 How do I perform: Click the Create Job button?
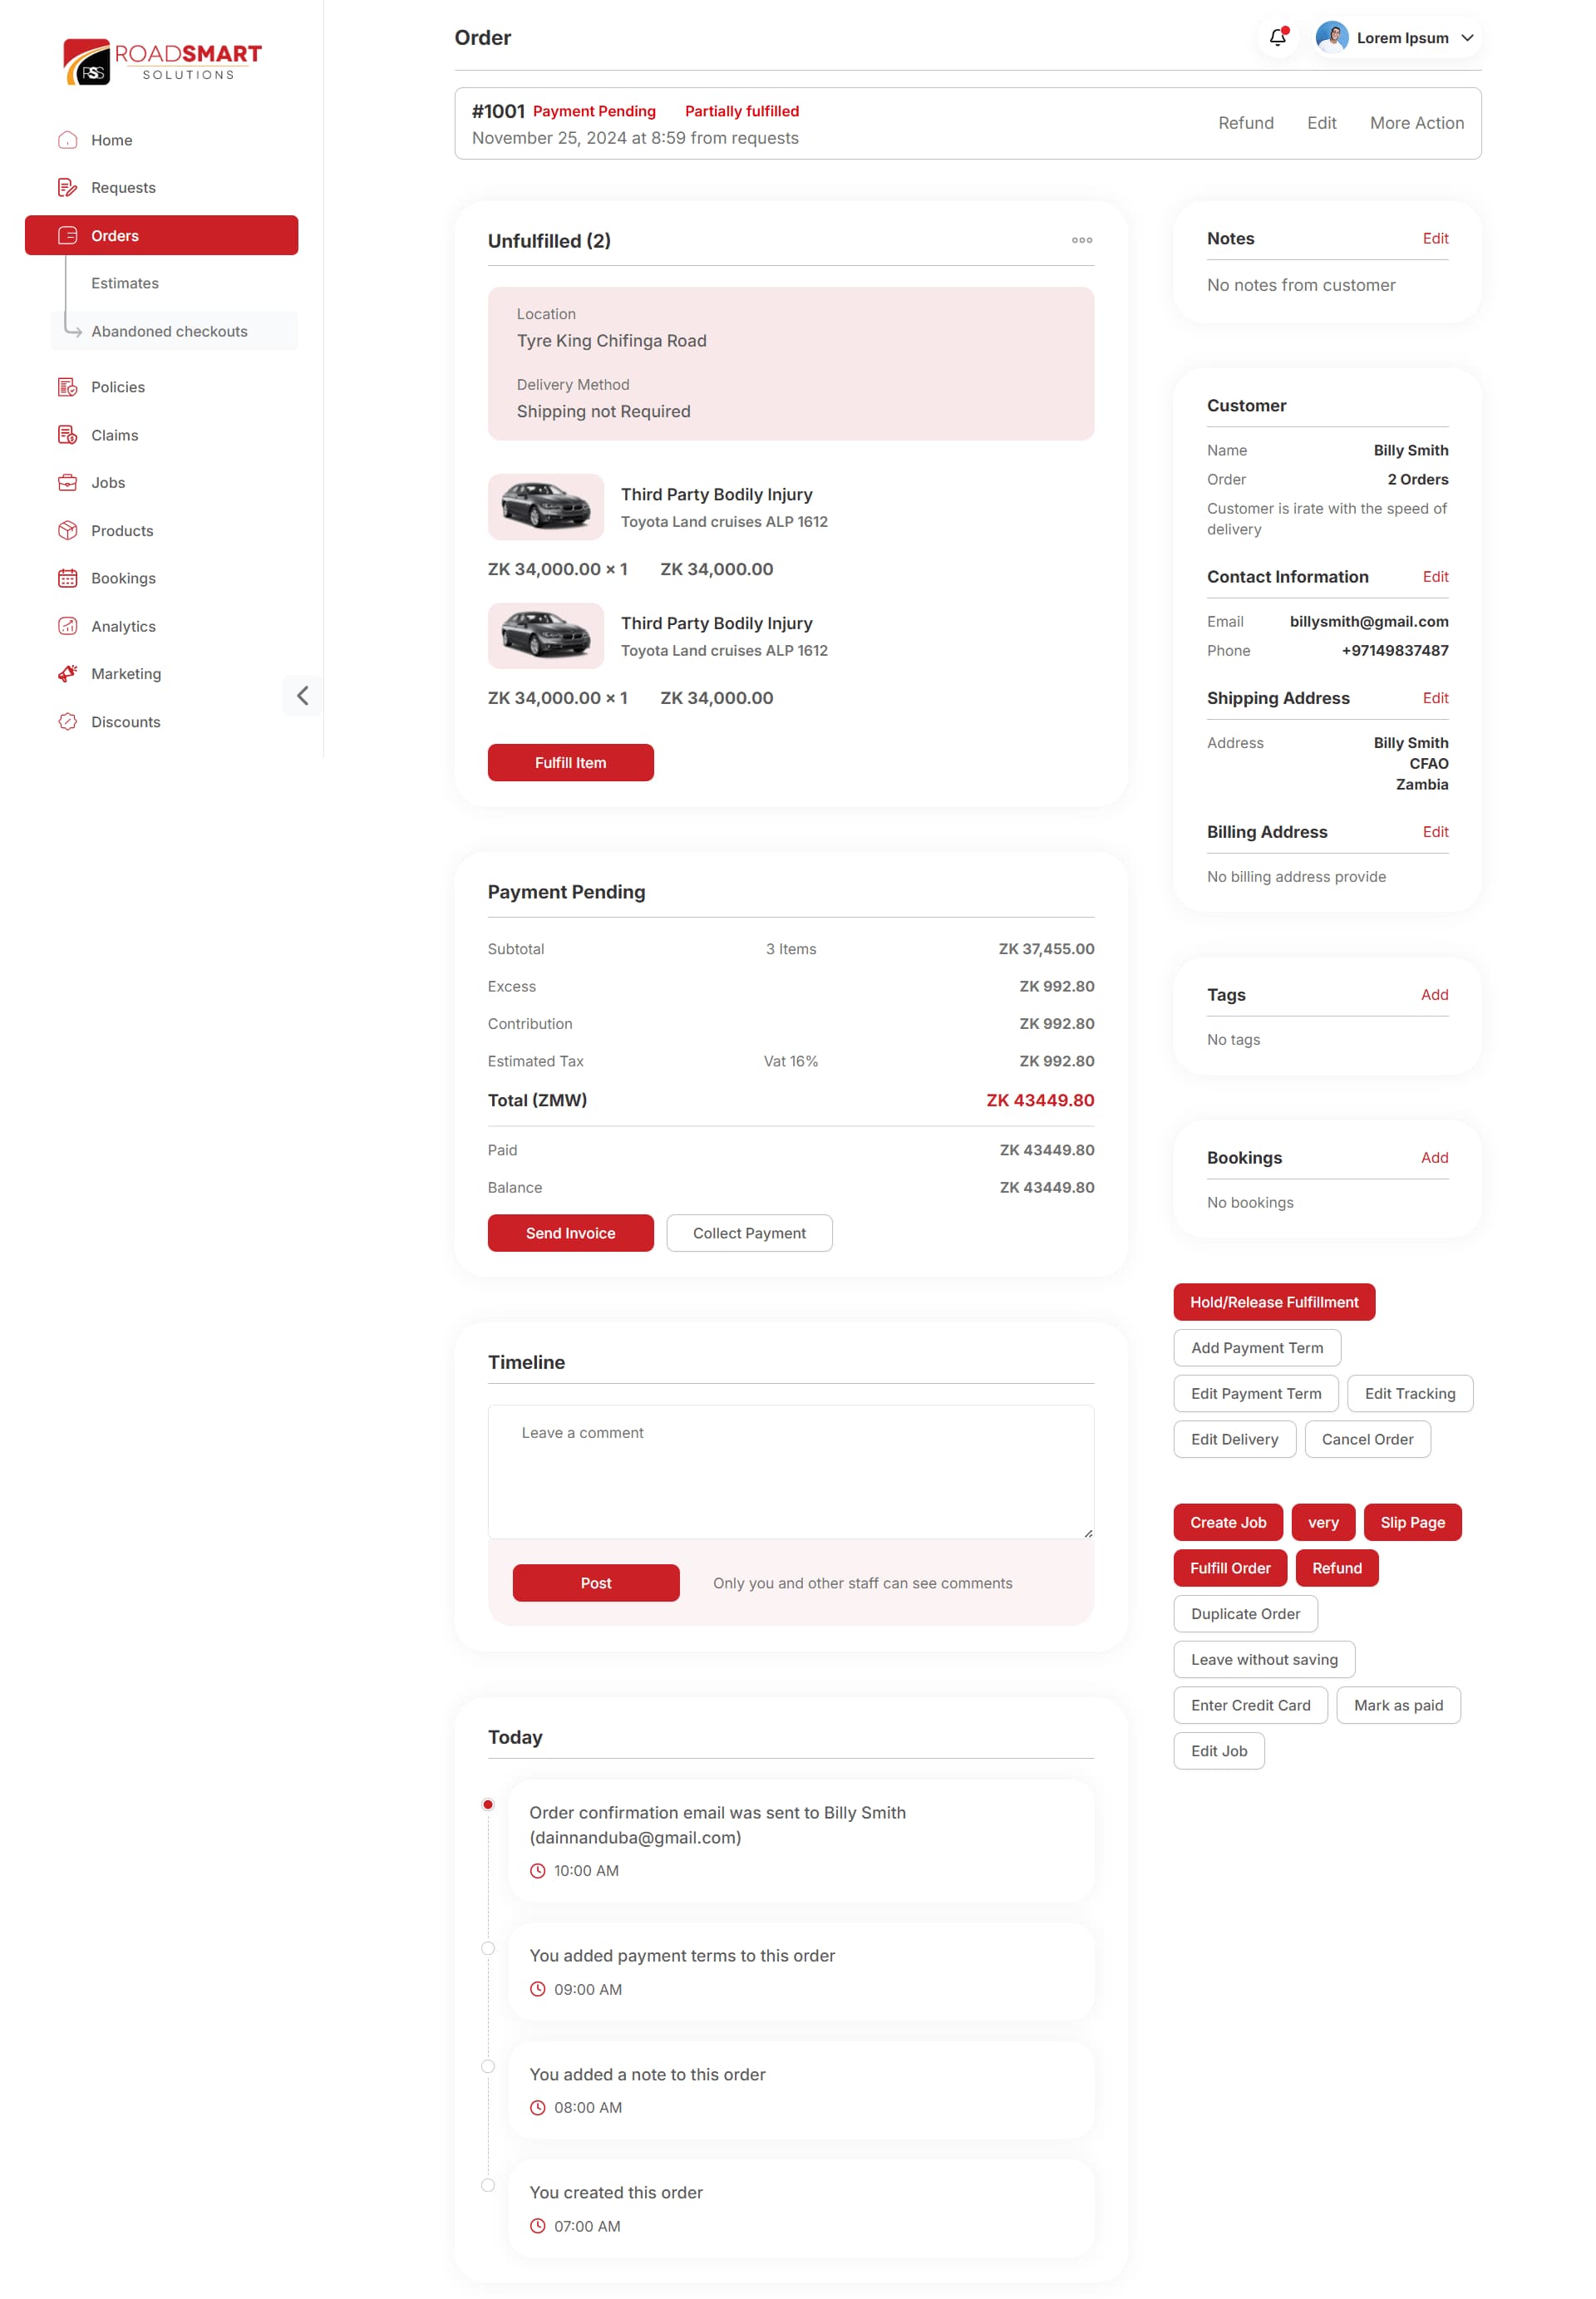(1228, 1523)
